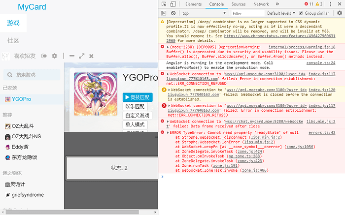
Task: Open console.ts:24 source link
Action: pos(321,63)
